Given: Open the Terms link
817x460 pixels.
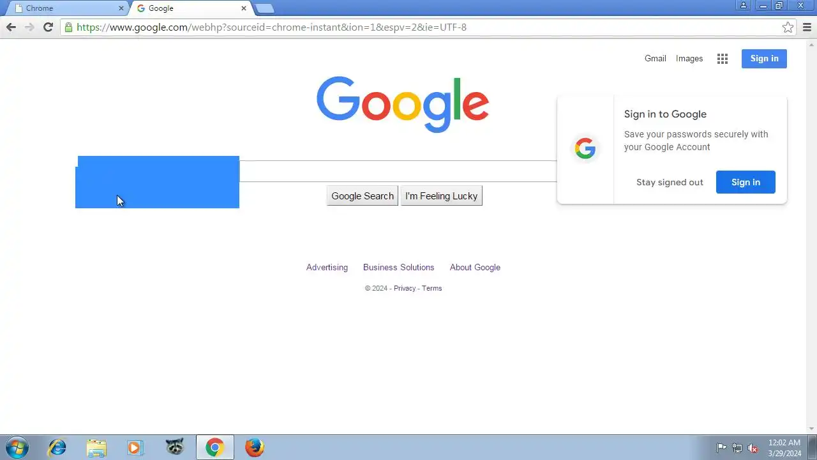Looking at the screenshot, I should click(x=431, y=288).
